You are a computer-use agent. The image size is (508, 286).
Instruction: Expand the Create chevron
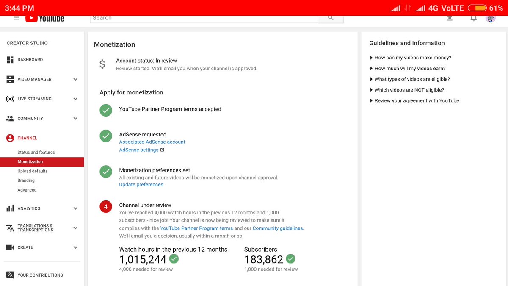[75, 247]
